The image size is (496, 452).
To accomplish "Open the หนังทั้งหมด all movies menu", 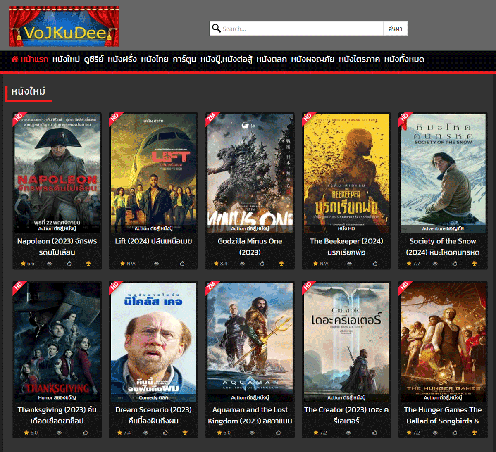I will click(x=404, y=59).
